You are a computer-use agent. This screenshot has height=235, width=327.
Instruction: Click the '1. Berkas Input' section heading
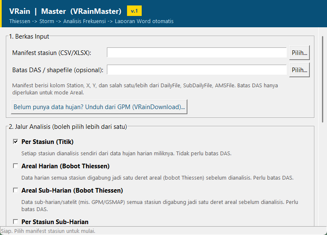(29, 37)
